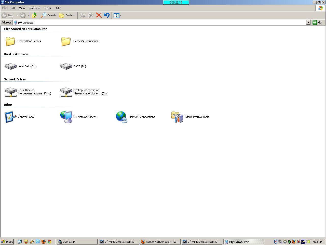Open the Control Panel icon
This screenshot has width=326, height=245.
coord(11,117)
